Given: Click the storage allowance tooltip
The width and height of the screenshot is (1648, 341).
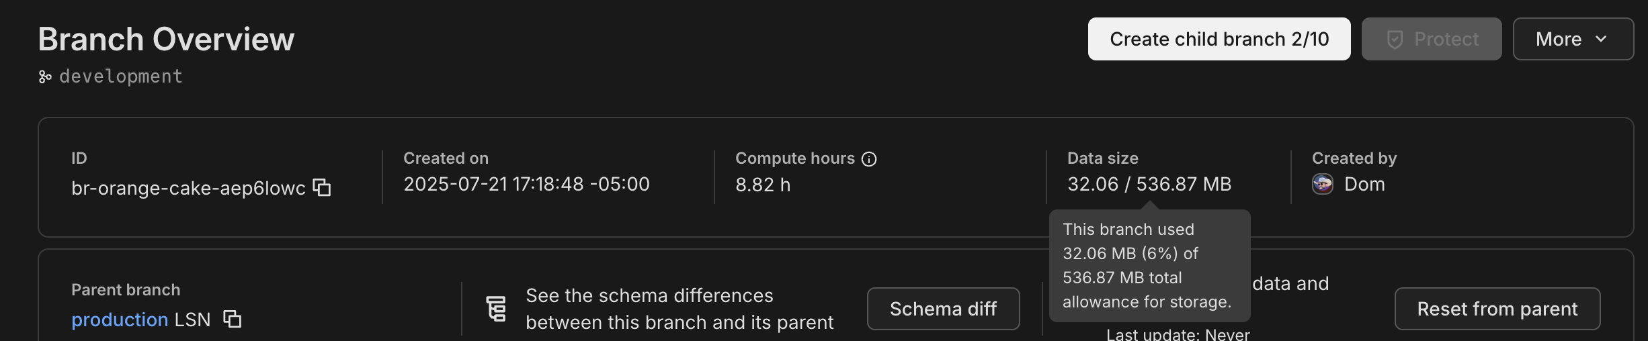Looking at the screenshot, I should tap(1149, 266).
